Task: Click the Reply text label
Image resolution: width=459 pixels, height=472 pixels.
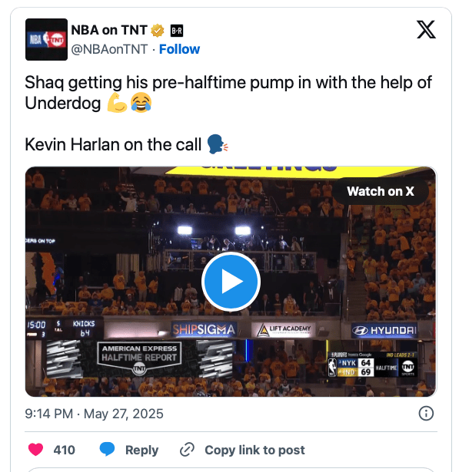Action: (141, 450)
